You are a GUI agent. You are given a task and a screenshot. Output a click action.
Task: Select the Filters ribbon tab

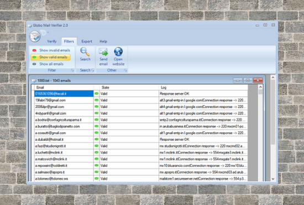[x=69, y=42]
